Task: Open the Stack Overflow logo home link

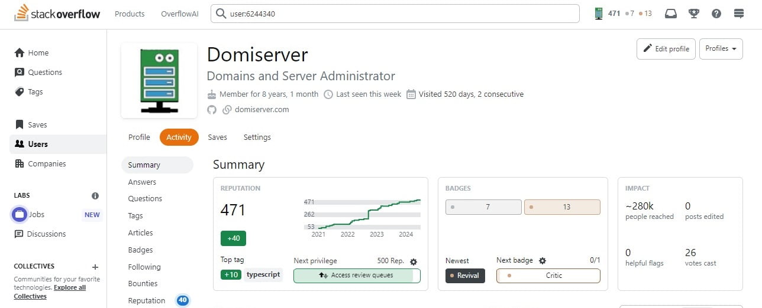Action: [x=57, y=14]
